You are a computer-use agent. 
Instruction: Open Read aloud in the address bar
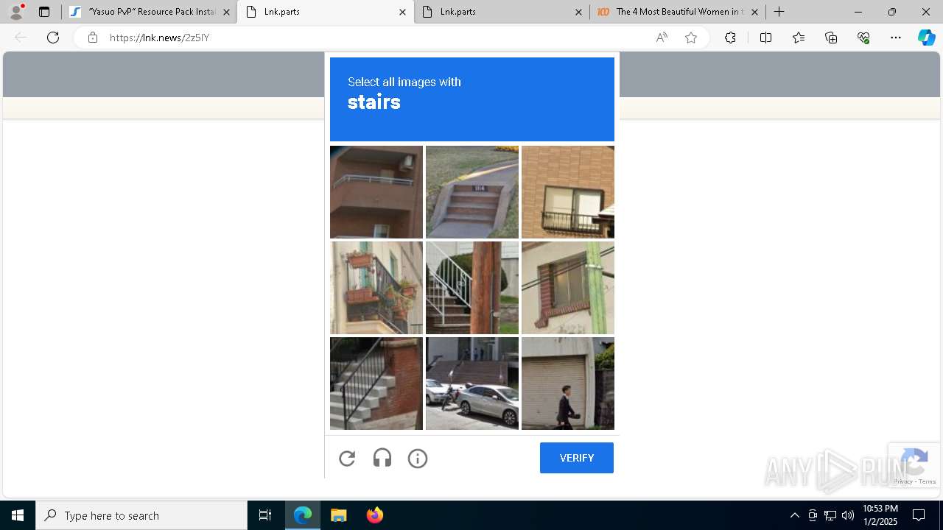[x=662, y=38]
